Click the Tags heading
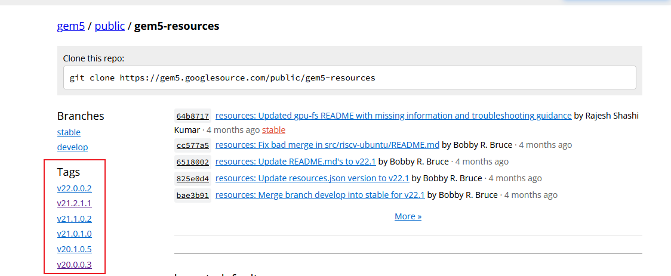 tap(69, 172)
